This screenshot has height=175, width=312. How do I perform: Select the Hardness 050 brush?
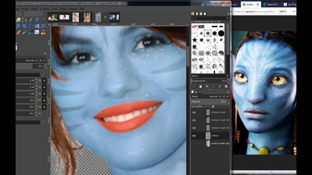(x=207, y=33)
